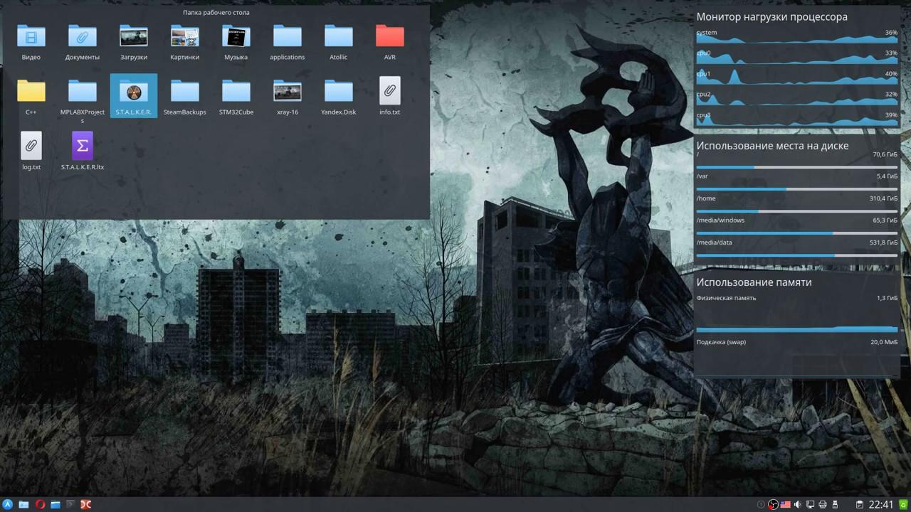
Task: Select the Загрузки folder icon
Action: tap(134, 36)
